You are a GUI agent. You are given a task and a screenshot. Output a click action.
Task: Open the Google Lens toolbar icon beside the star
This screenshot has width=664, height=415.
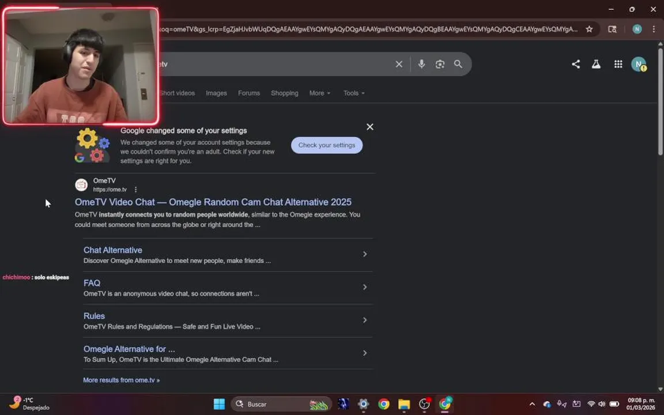[x=612, y=29]
